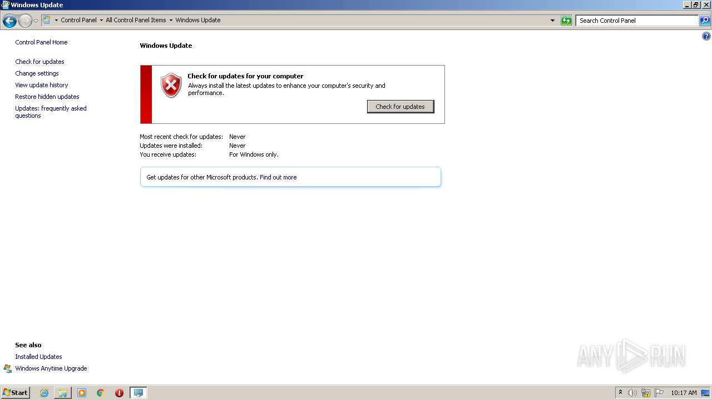Open View update history
The height and width of the screenshot is (400, 712).
[41, 85]
